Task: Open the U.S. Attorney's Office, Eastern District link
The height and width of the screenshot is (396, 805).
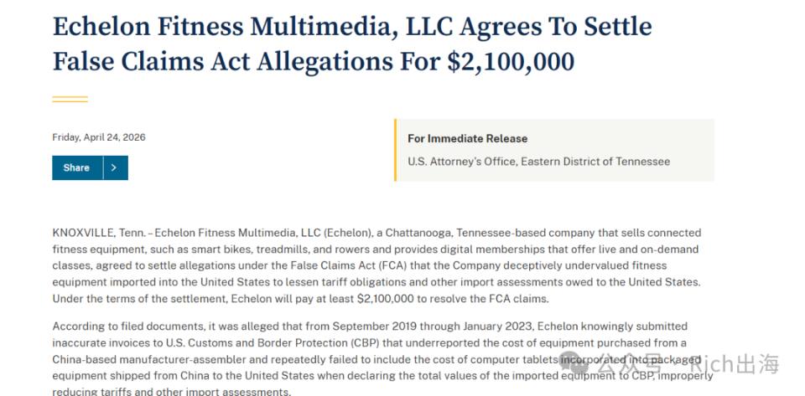Action: tap(538, 162)
